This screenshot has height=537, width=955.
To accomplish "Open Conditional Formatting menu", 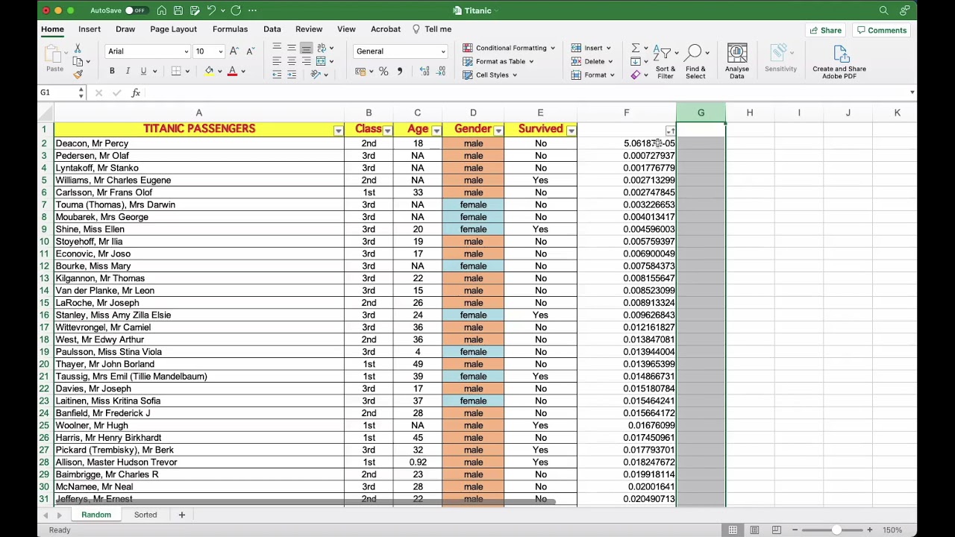I will (509, 48).
